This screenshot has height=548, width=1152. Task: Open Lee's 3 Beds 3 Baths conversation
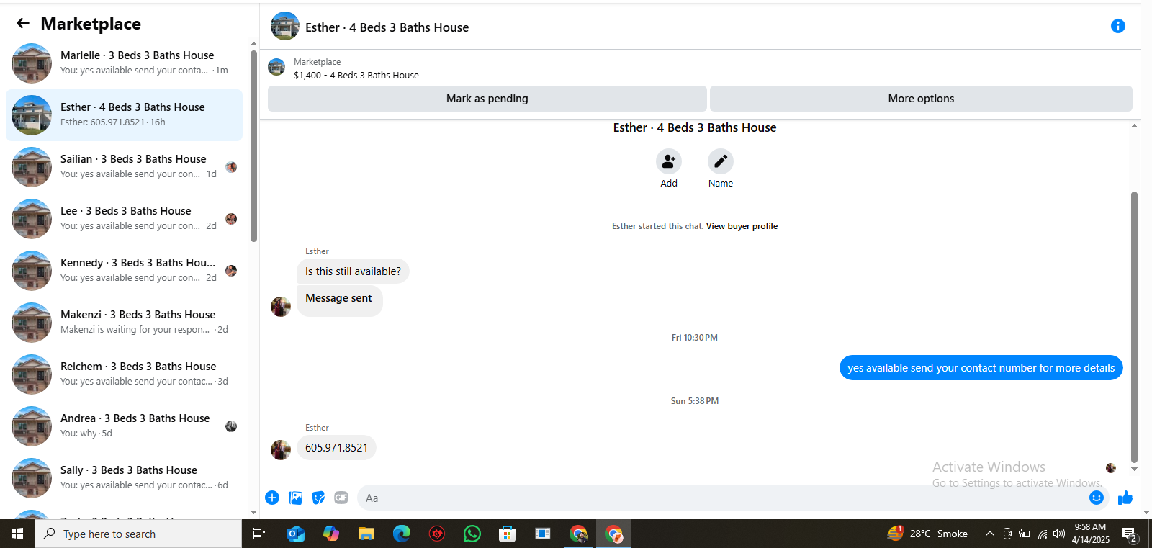pos(124,219)
